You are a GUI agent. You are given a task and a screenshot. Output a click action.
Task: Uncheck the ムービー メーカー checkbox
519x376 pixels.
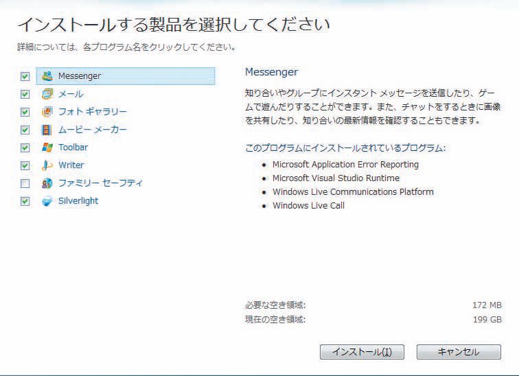click(x=25, y=130)
